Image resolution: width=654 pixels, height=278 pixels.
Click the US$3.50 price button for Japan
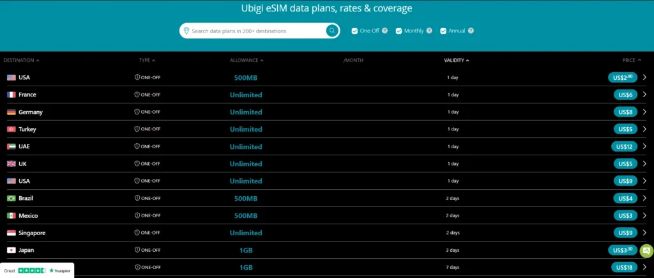click(x=623, y=250)
